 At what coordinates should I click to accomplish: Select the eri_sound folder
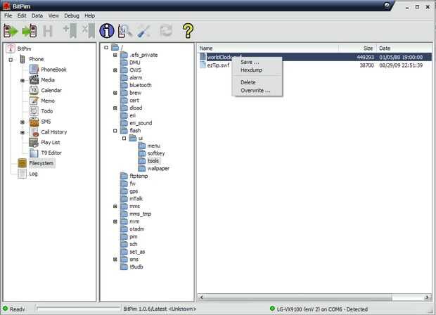coord(141,123)
